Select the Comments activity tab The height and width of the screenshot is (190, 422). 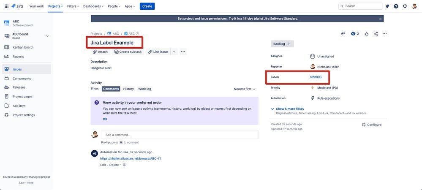tap(111, 89)
